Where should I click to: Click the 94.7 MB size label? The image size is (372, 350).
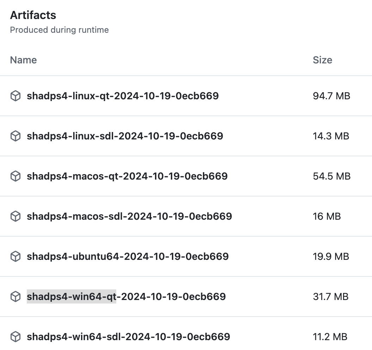(x=331, y=95)
